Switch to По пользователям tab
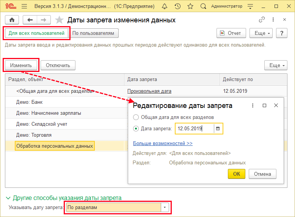Viewport: 295px width, 217px height. tap(93, 33)
